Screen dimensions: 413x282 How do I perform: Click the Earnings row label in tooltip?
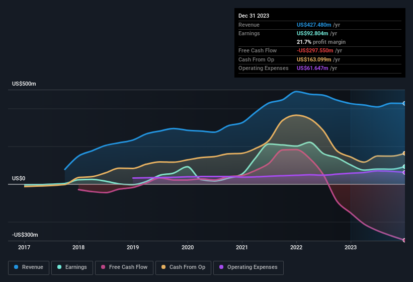(x=249, y=33)
